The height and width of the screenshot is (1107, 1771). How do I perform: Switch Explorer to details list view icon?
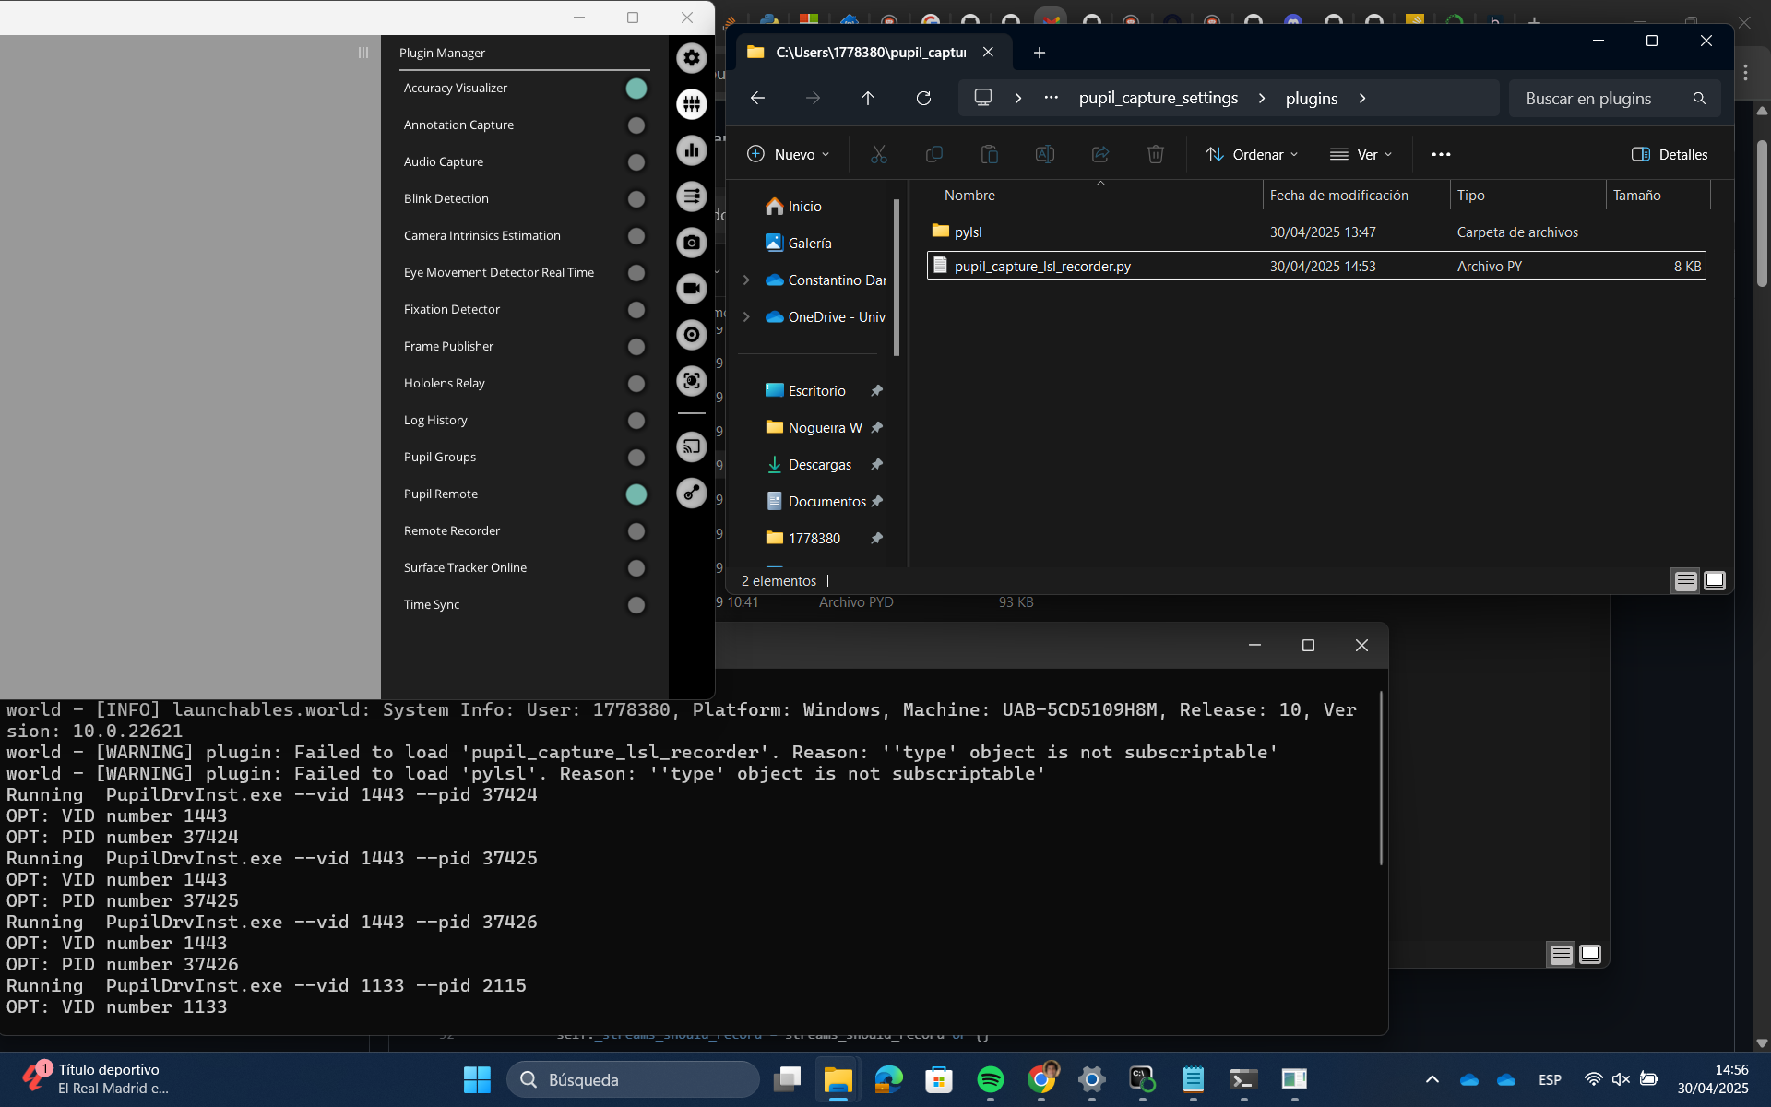(1685, 580)
